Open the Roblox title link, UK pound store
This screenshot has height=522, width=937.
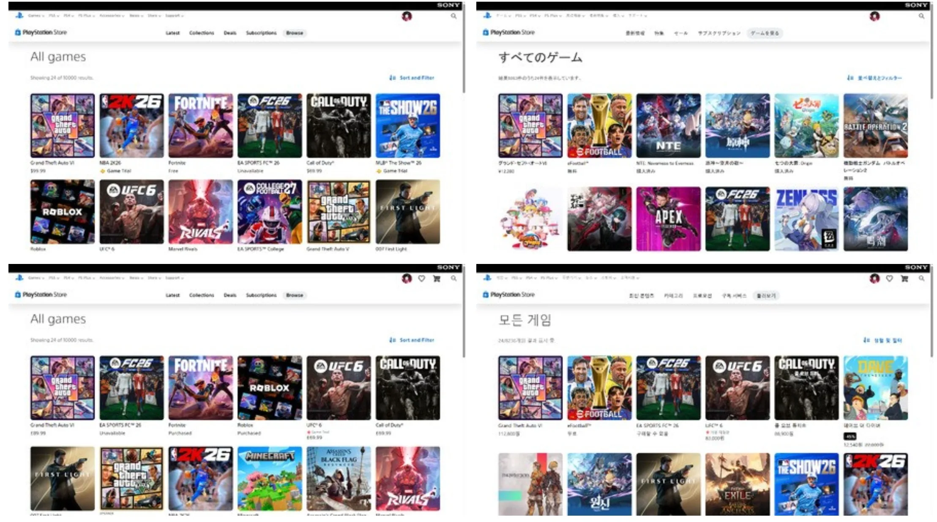click(245, 425)
